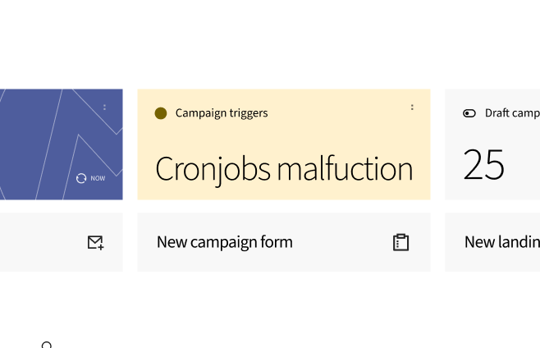Open the Campaign triggers three-dot menu
The width and height of the screenshot is (540, 348).
coord(412,108)
